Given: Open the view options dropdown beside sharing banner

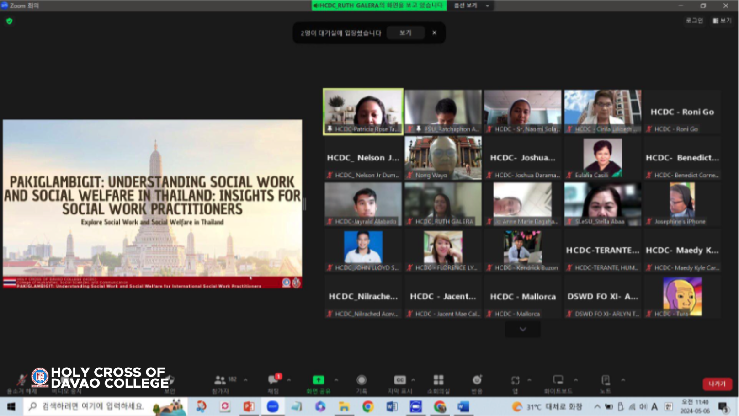Looking at the screenshot, I should pyautogui.click(x=472, y=5).
